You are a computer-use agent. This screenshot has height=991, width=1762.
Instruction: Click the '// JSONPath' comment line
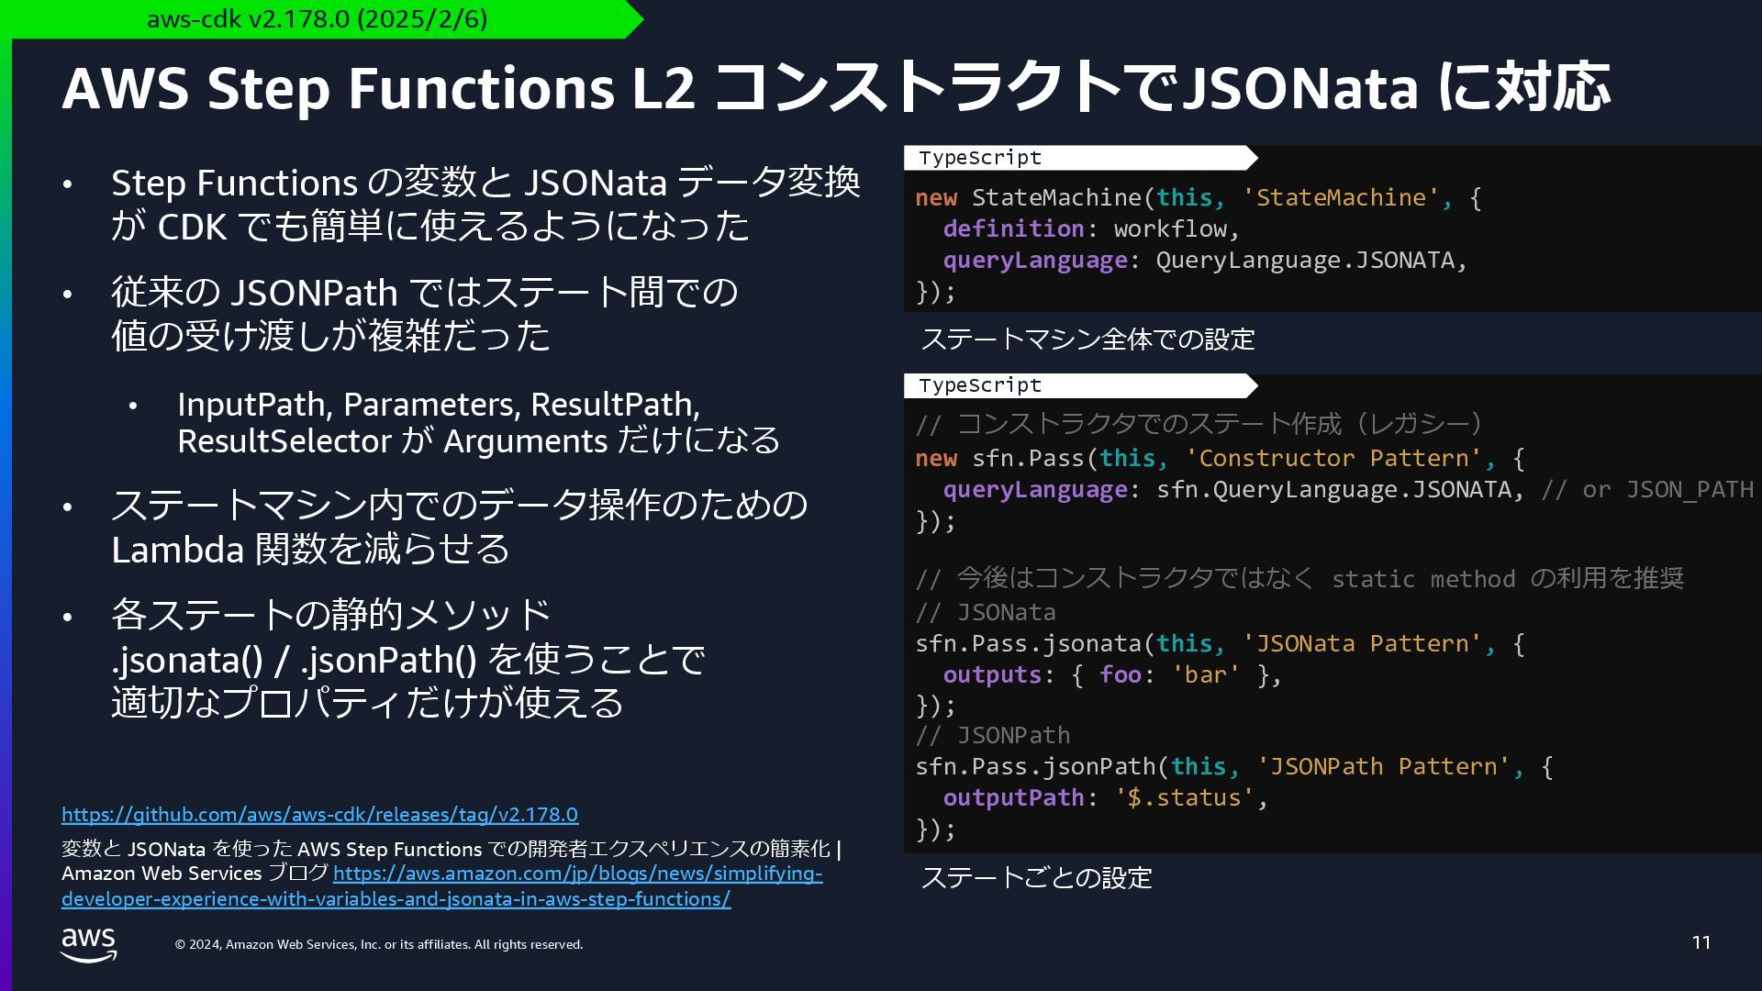(993, 736)
